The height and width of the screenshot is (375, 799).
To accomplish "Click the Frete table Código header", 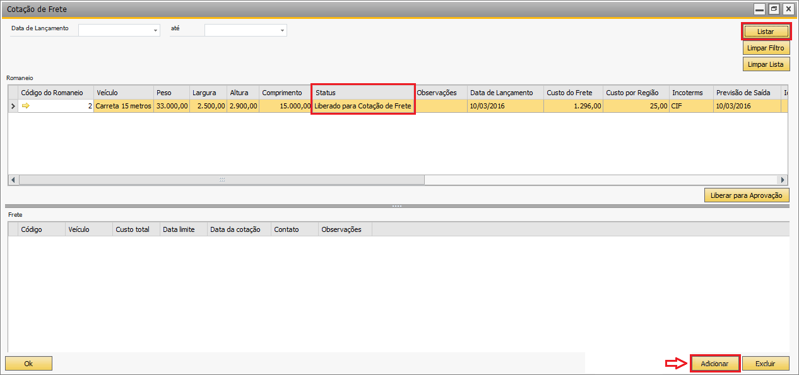I will (x=42, y=229).
